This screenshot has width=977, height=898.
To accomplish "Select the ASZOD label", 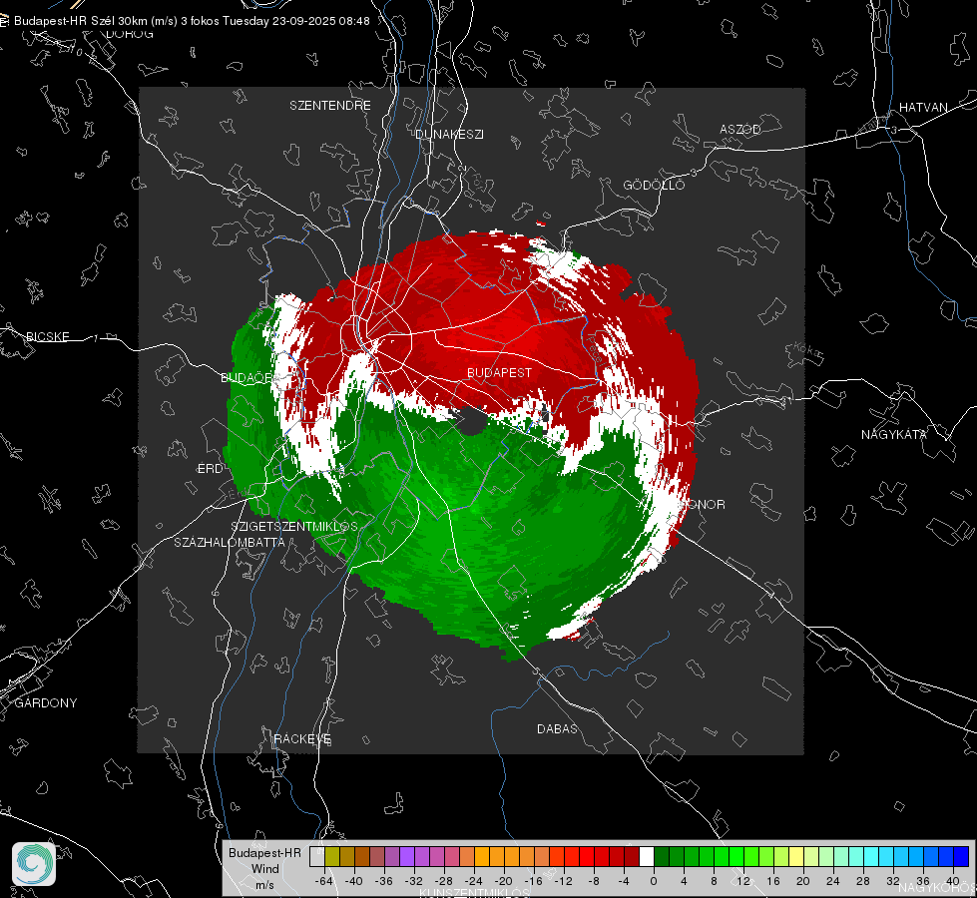I will [x=740, y=129].
